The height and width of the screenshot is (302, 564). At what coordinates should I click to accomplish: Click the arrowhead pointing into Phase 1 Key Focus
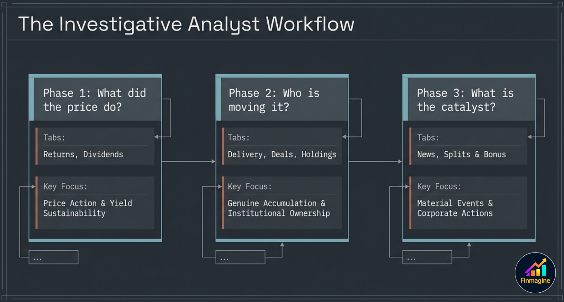click(x=33, y=186)
